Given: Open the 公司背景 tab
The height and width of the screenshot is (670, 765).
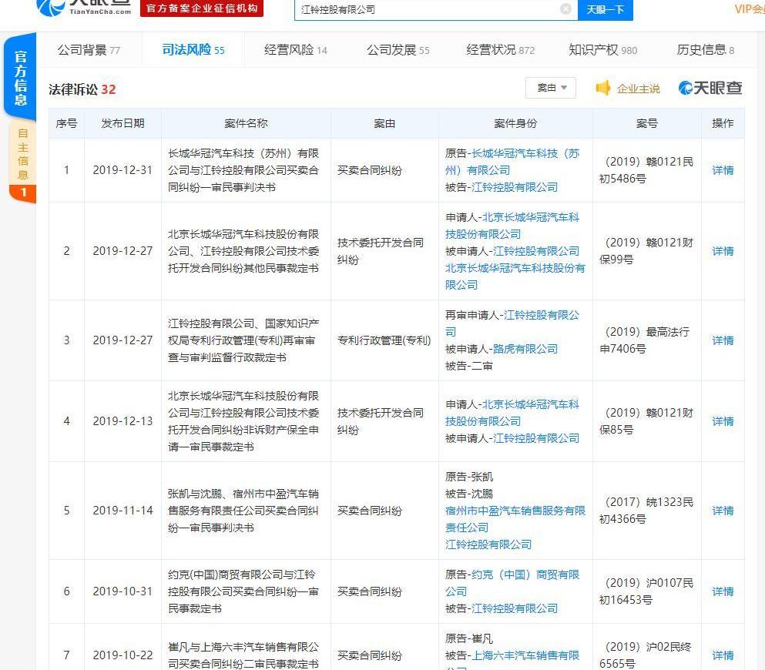Looking at the screenshot, I should click(x=89, y=50).
